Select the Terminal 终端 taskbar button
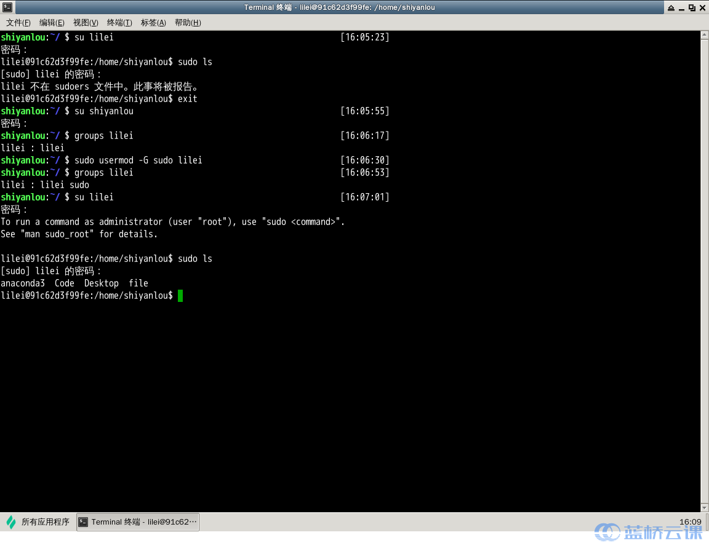 click(x=138, y=522)
